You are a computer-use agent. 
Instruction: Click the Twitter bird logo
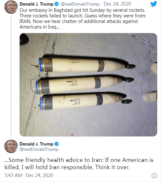click(154, 4)
